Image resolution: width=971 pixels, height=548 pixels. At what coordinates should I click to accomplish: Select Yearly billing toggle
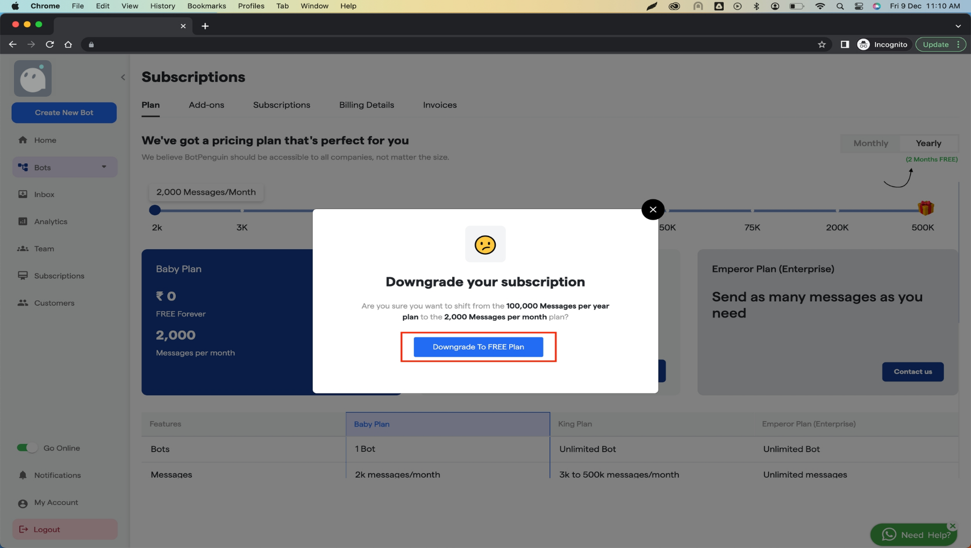(x=929, y=143)
